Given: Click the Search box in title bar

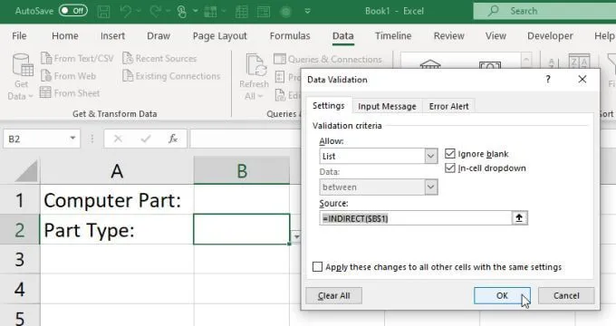Looking at the screenshot, I should (544, 11).
